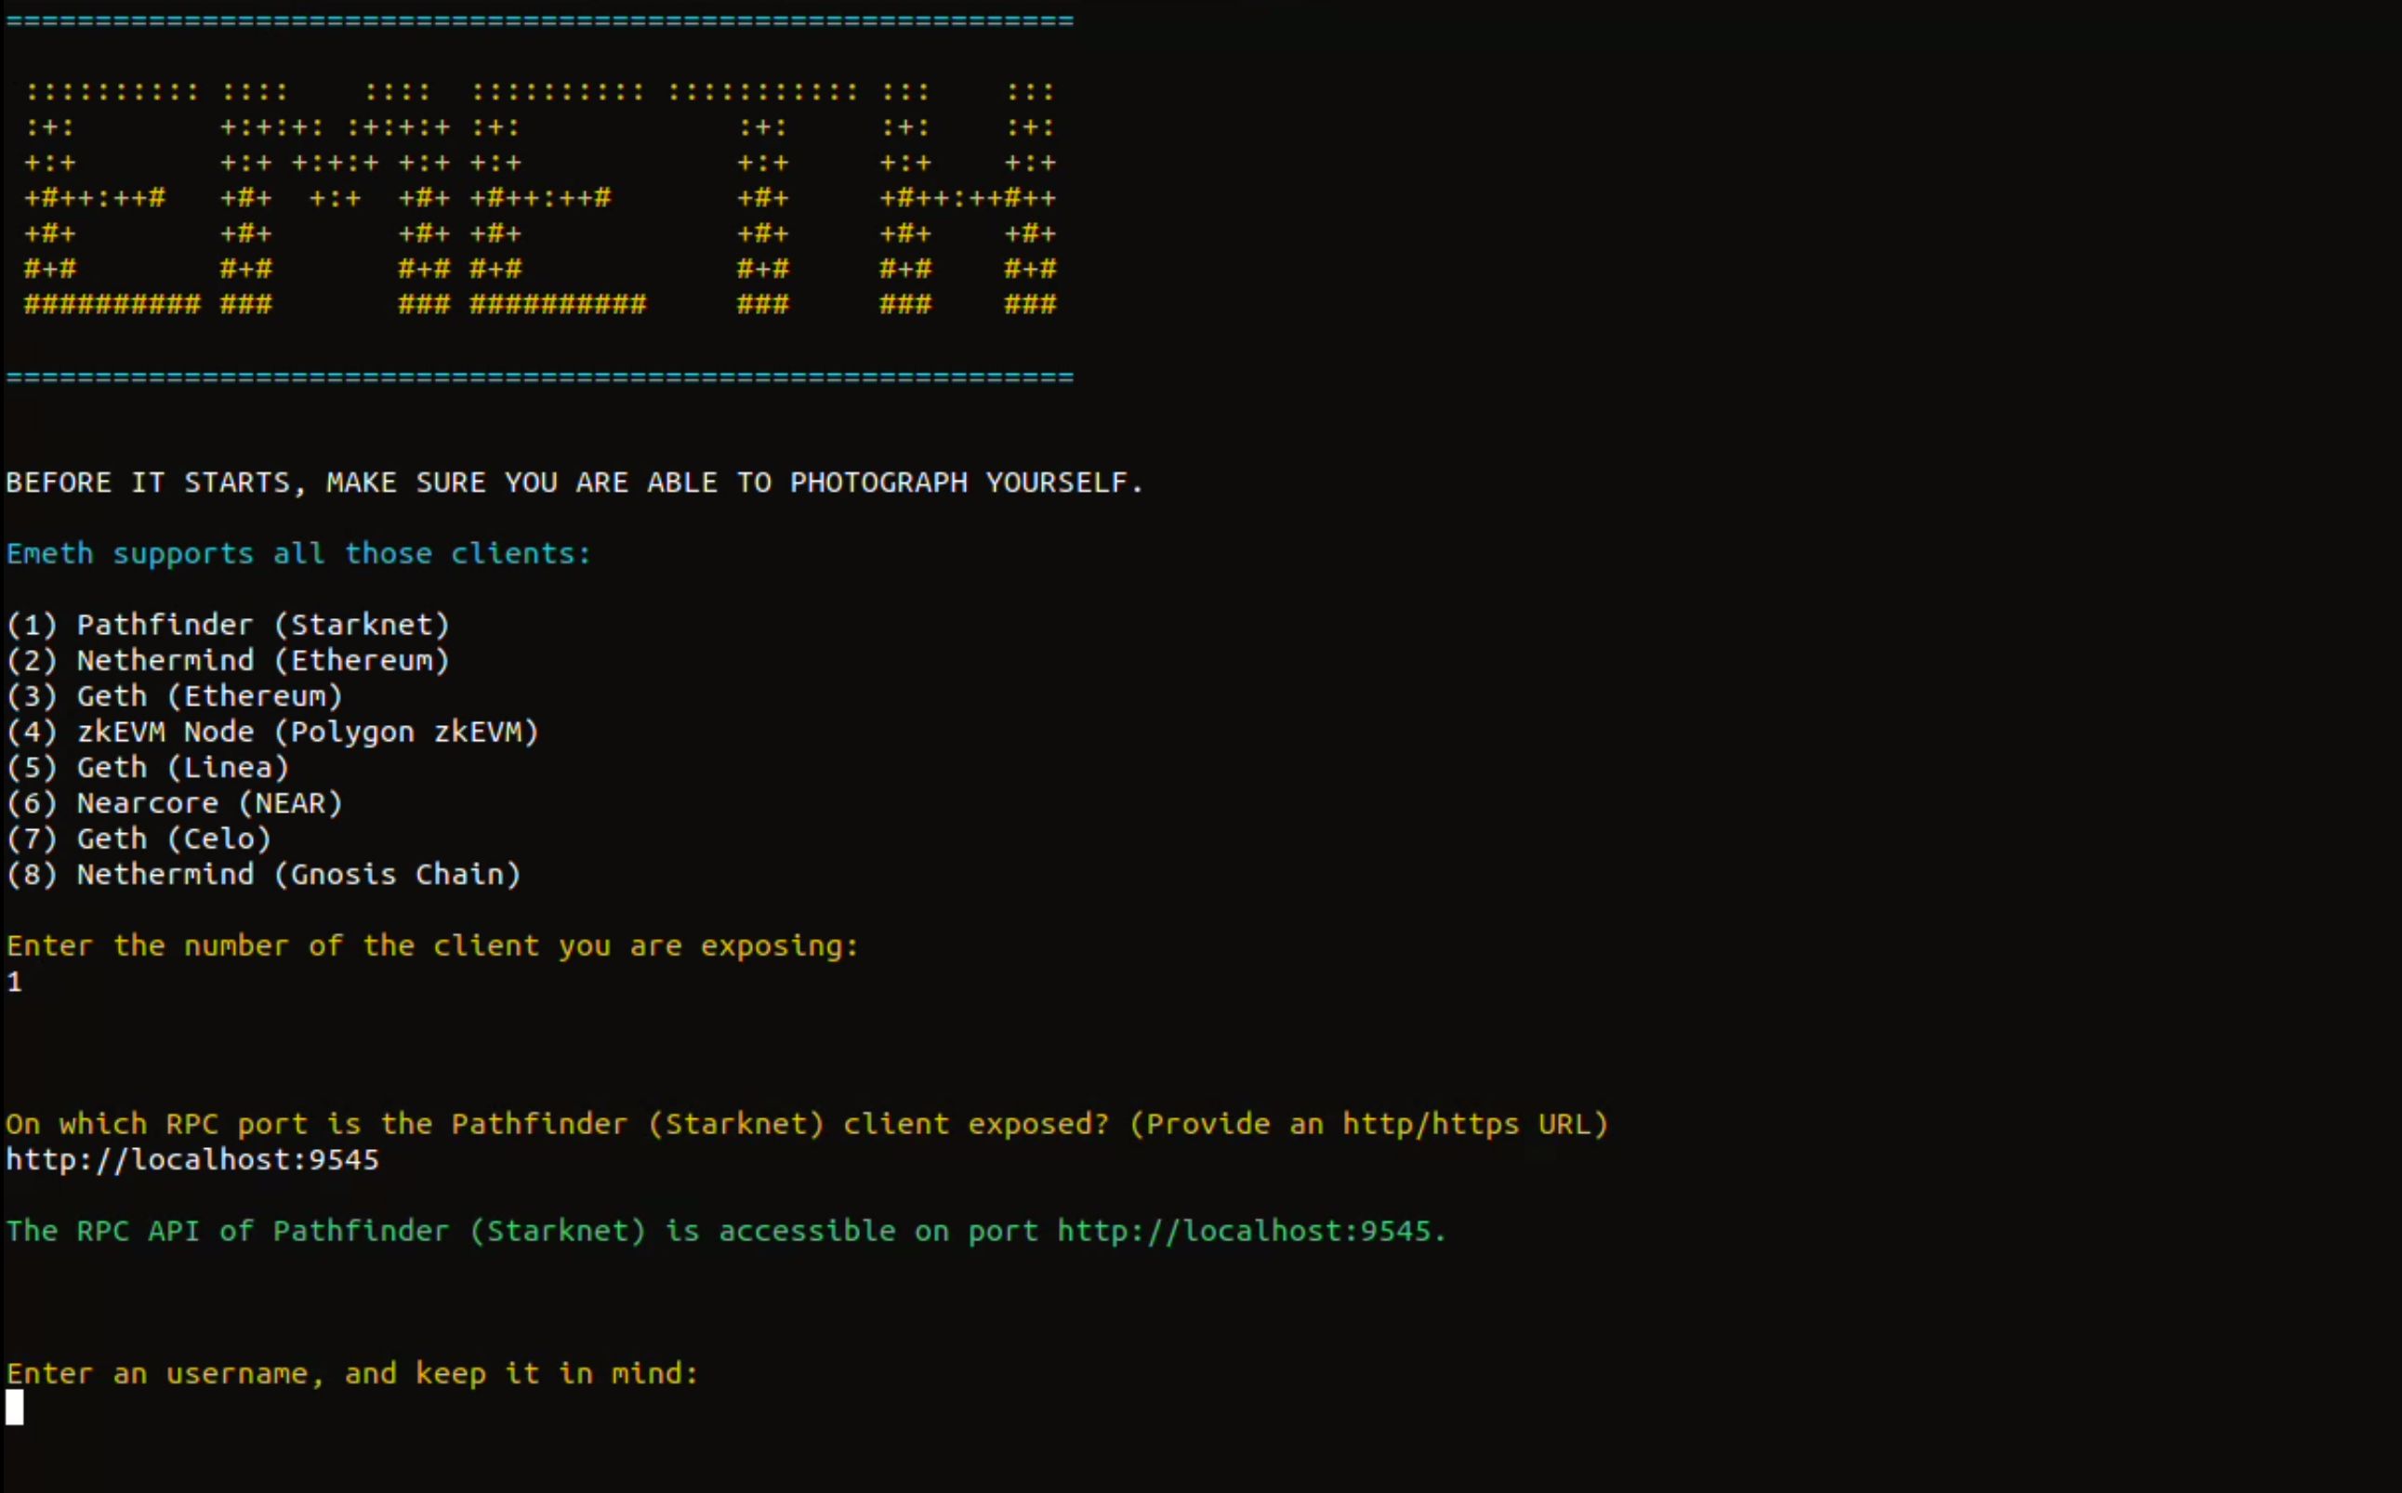Select the line '(1) Pathfinder (Starknet)'
2402x1493 pixels.
pos(228,625)
